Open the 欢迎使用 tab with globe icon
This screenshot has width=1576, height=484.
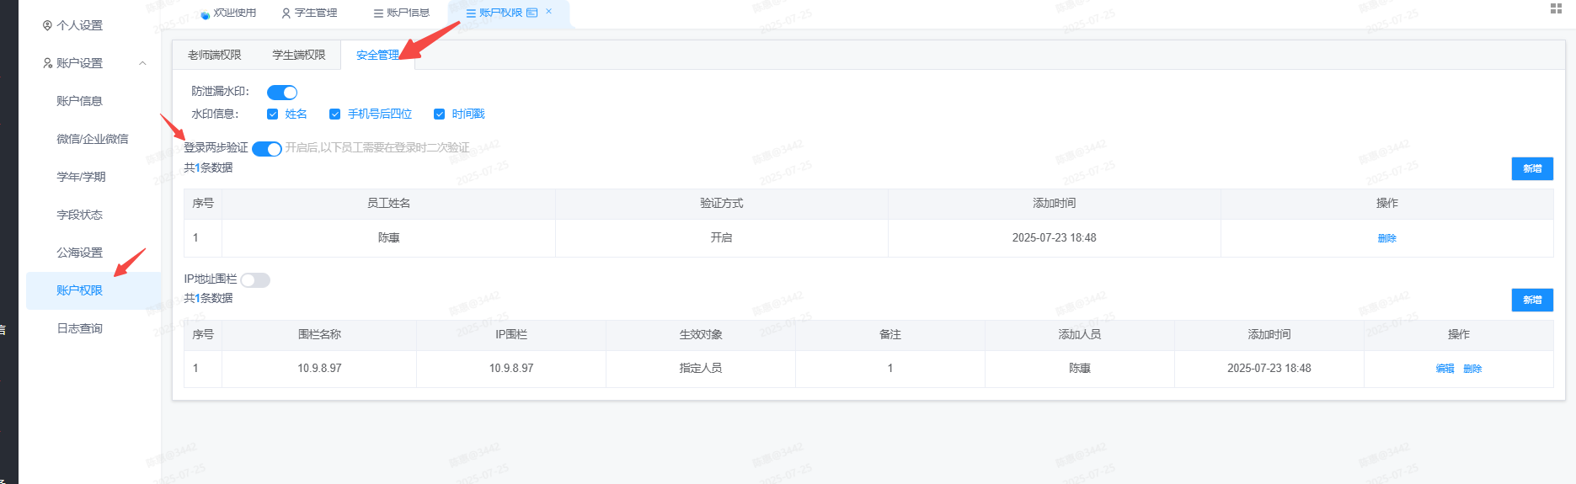point(227,13)
